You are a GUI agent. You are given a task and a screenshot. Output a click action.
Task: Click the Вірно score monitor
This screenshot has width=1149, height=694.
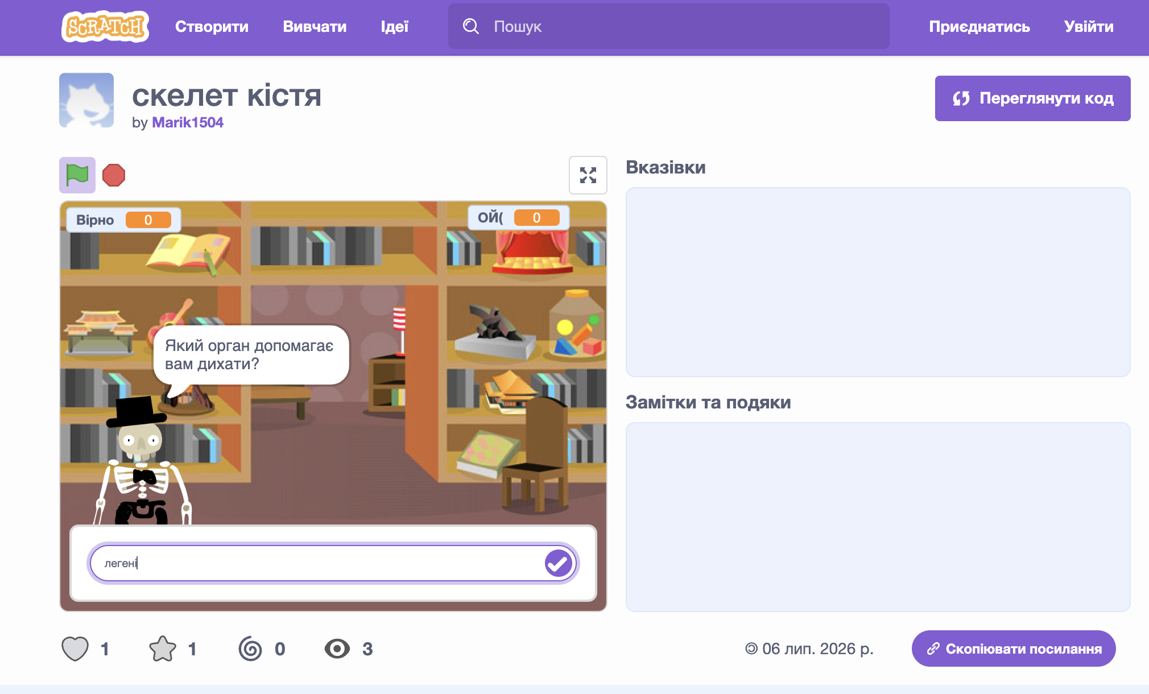pos(123,220)
